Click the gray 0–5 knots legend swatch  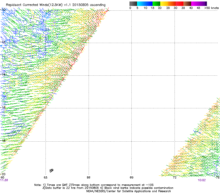[x=133, y=4]
